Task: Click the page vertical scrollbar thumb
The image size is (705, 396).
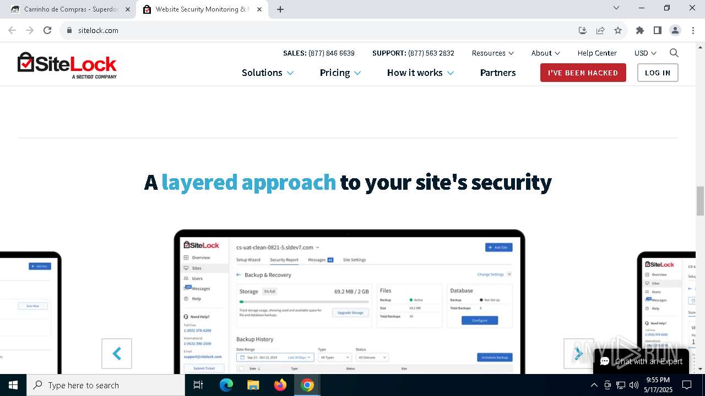Action: pyautogui.click(x=700, y=201)
